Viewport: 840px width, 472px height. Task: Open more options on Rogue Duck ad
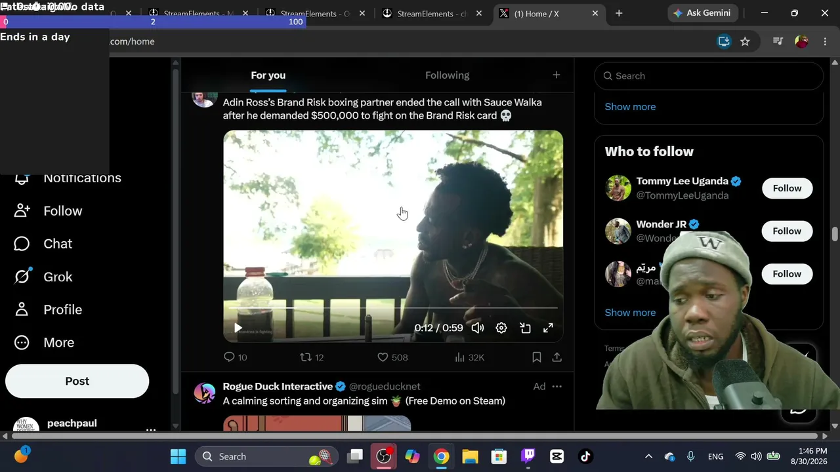click(x=557, y=387)
